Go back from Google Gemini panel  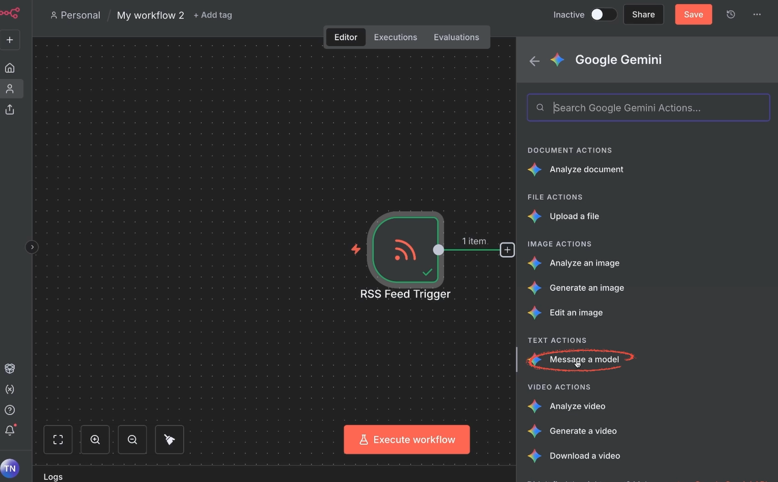534,61
